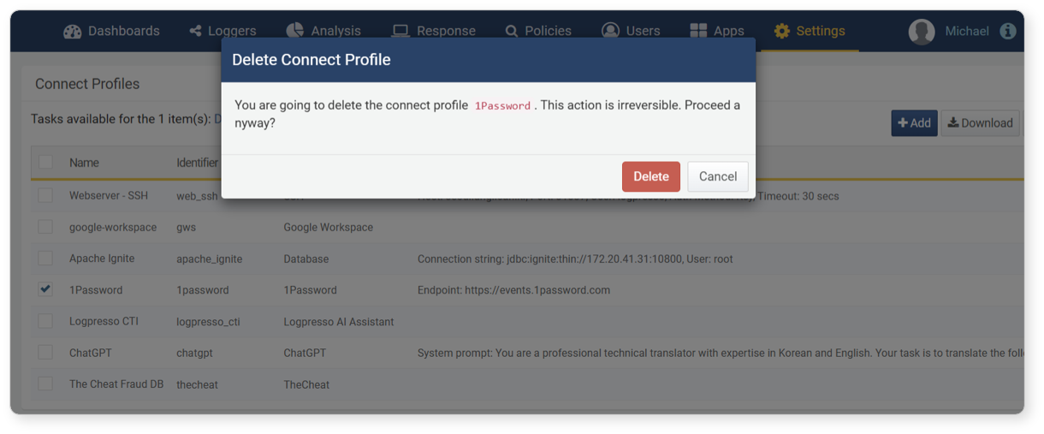1044x434 pixels.
Task: Open the Policies menu
Action: 538,31
